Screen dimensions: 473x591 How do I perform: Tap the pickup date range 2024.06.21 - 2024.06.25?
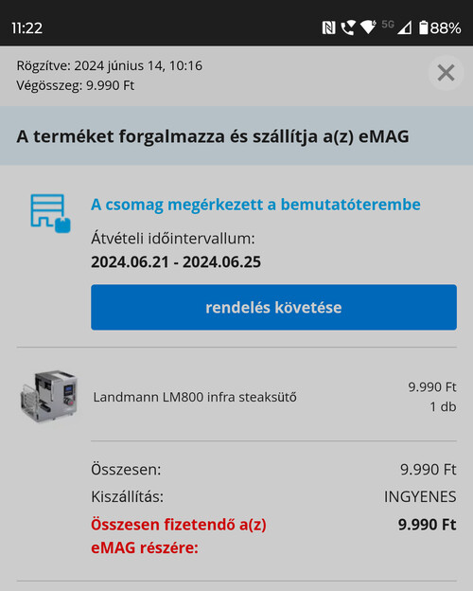176,262
